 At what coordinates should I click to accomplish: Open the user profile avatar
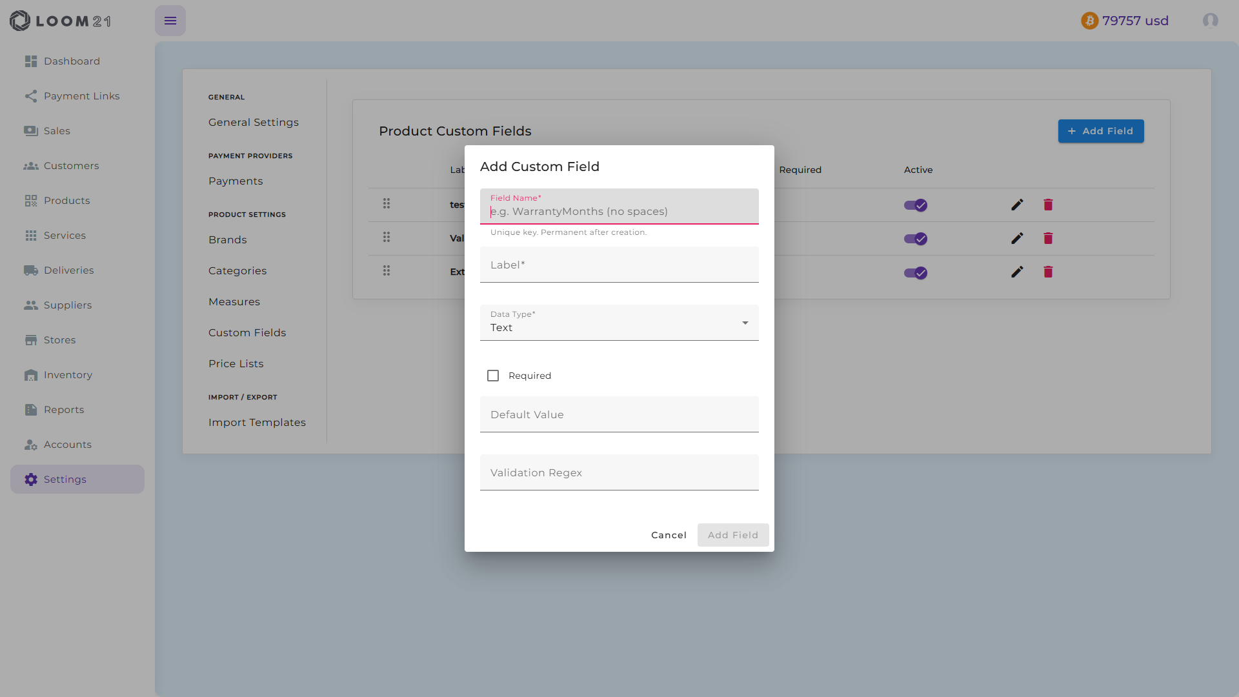tap(1210, 21)
